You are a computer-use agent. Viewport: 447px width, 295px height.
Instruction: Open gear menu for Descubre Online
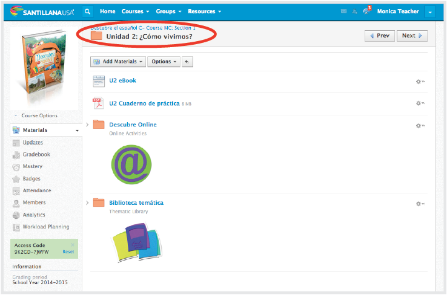pos(420,126)
